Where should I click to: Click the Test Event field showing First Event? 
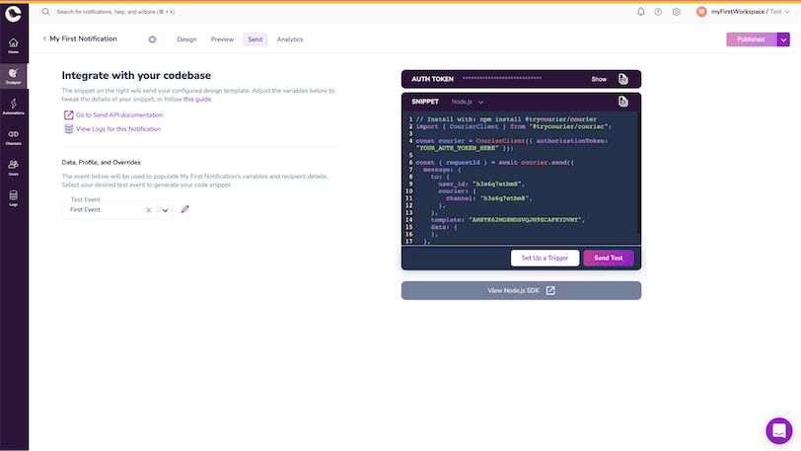tap(117, 209)
